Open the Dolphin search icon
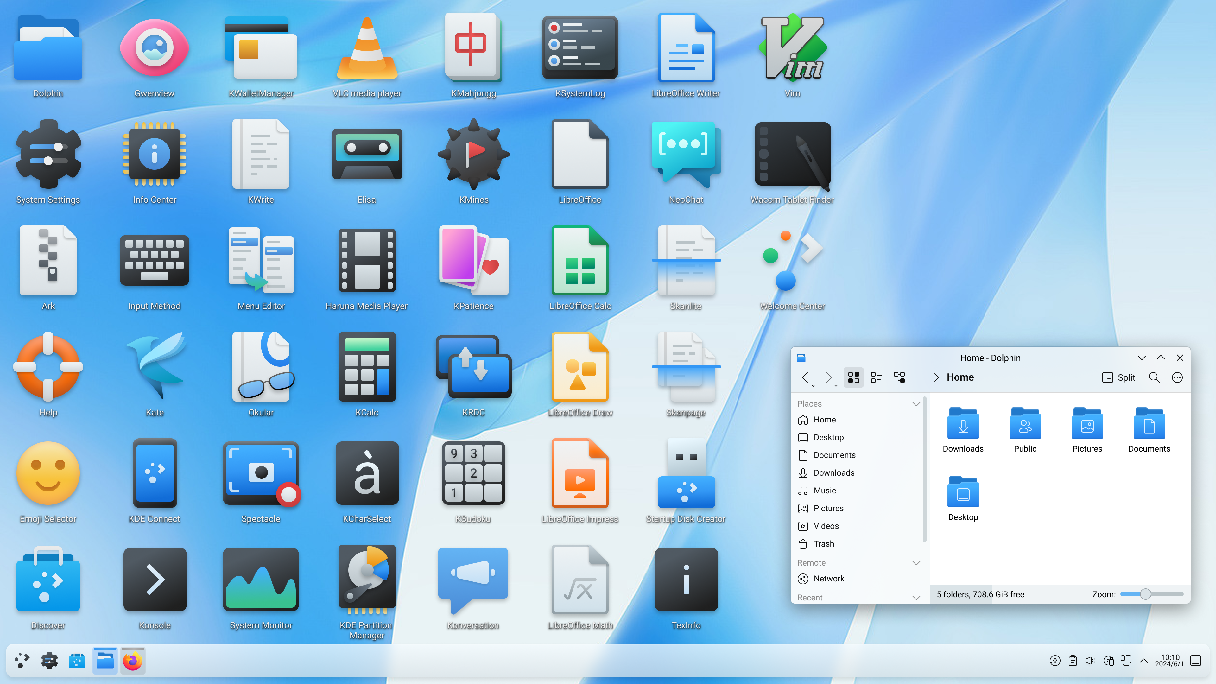 coord(1154,377)
